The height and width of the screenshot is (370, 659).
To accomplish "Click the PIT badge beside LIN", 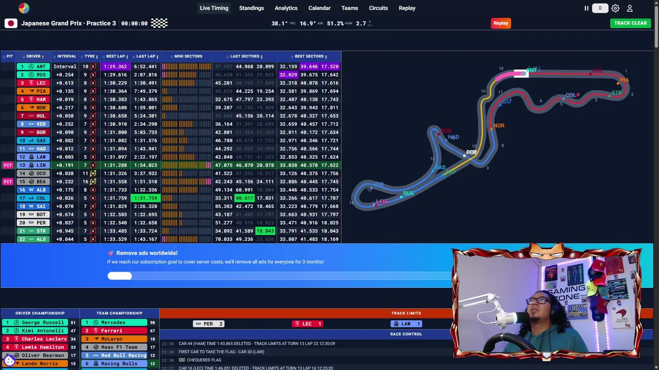I will pyautogui.click(x=8, y=165).
